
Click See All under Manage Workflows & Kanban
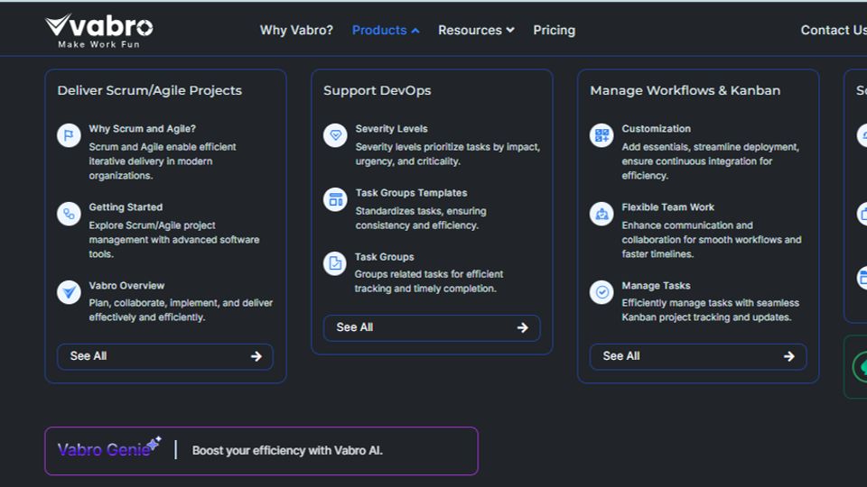(698, 356)
